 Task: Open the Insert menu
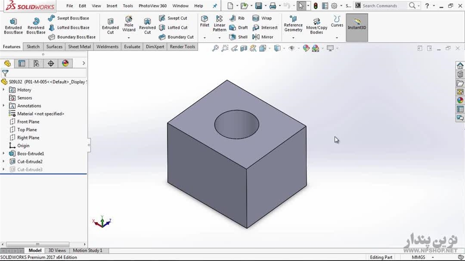[x=112, y=6]
